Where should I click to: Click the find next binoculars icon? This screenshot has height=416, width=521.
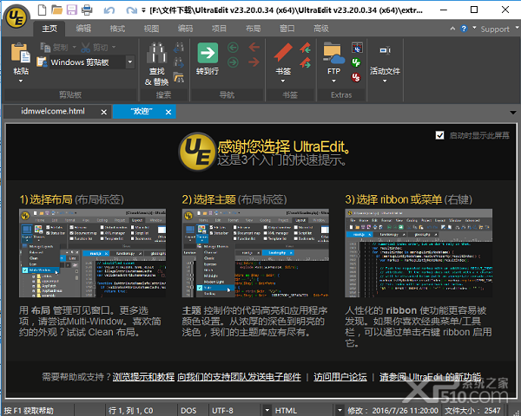[179, 62]
